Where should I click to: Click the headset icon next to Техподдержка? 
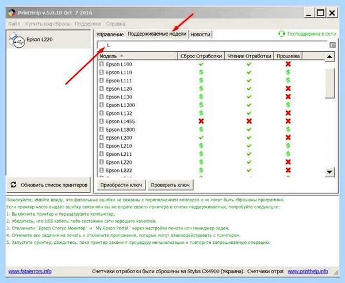[281, 34]
